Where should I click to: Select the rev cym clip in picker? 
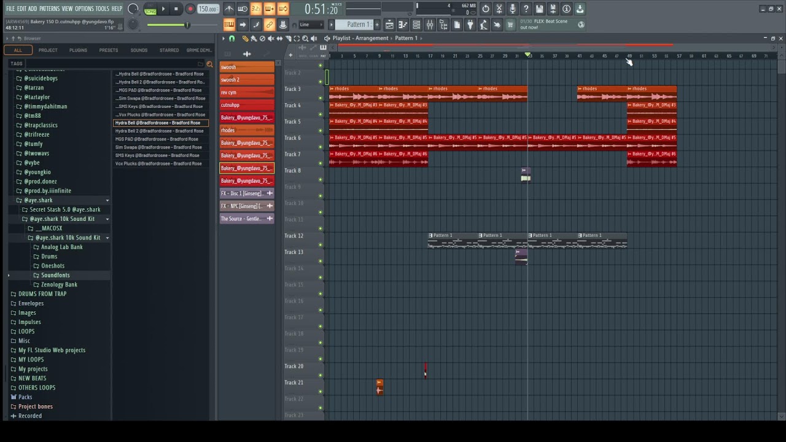(247, 92)
